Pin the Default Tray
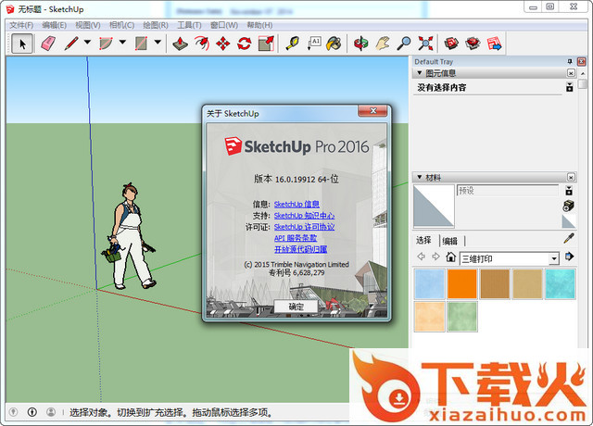 coord(570,61)
